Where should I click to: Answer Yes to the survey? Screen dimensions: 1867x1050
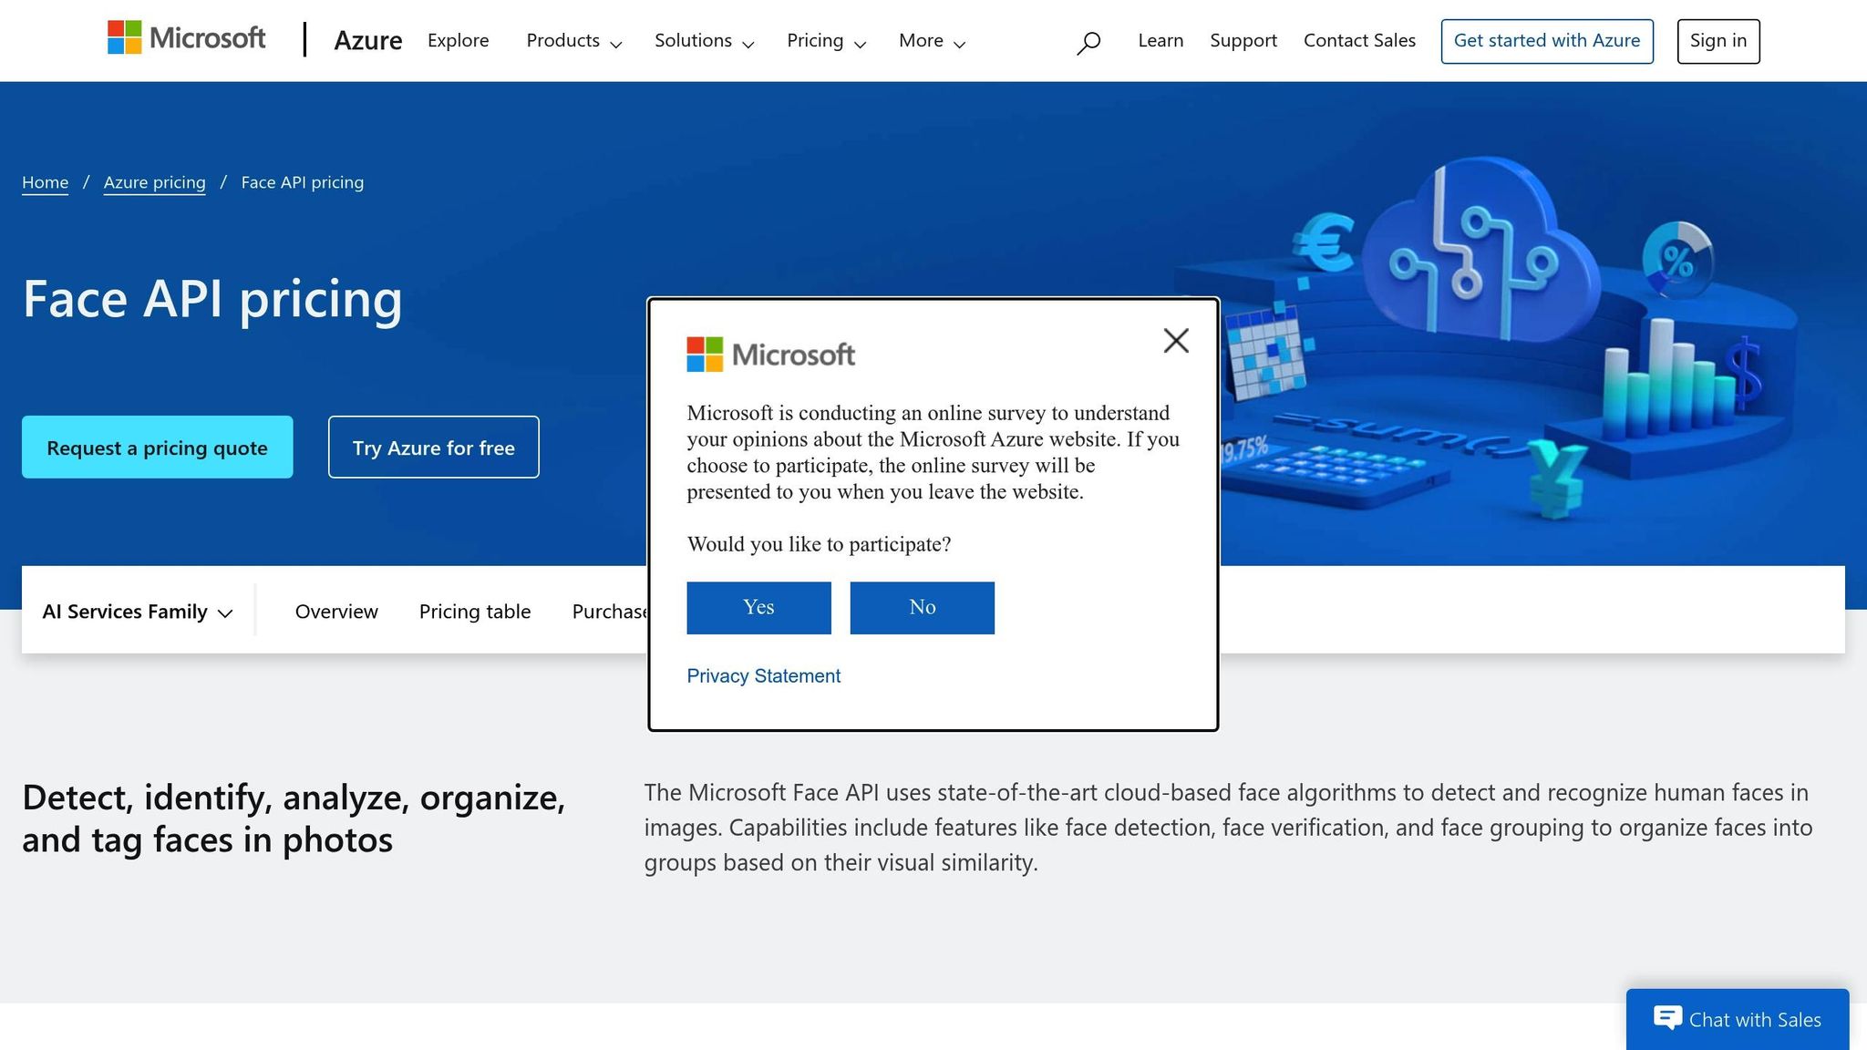(758, 608)
